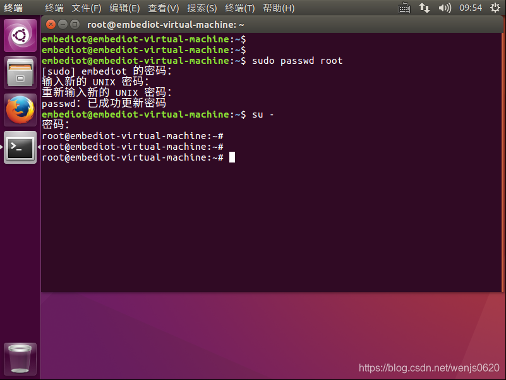The image size is (506, 380).
Task: Click the terminal cursor at the last root prompt
Action: [232, 157]
